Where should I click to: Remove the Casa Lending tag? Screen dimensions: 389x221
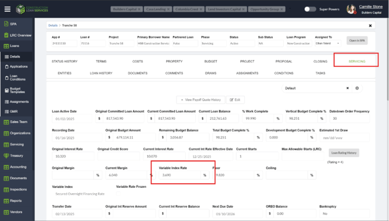pos(168,9)
